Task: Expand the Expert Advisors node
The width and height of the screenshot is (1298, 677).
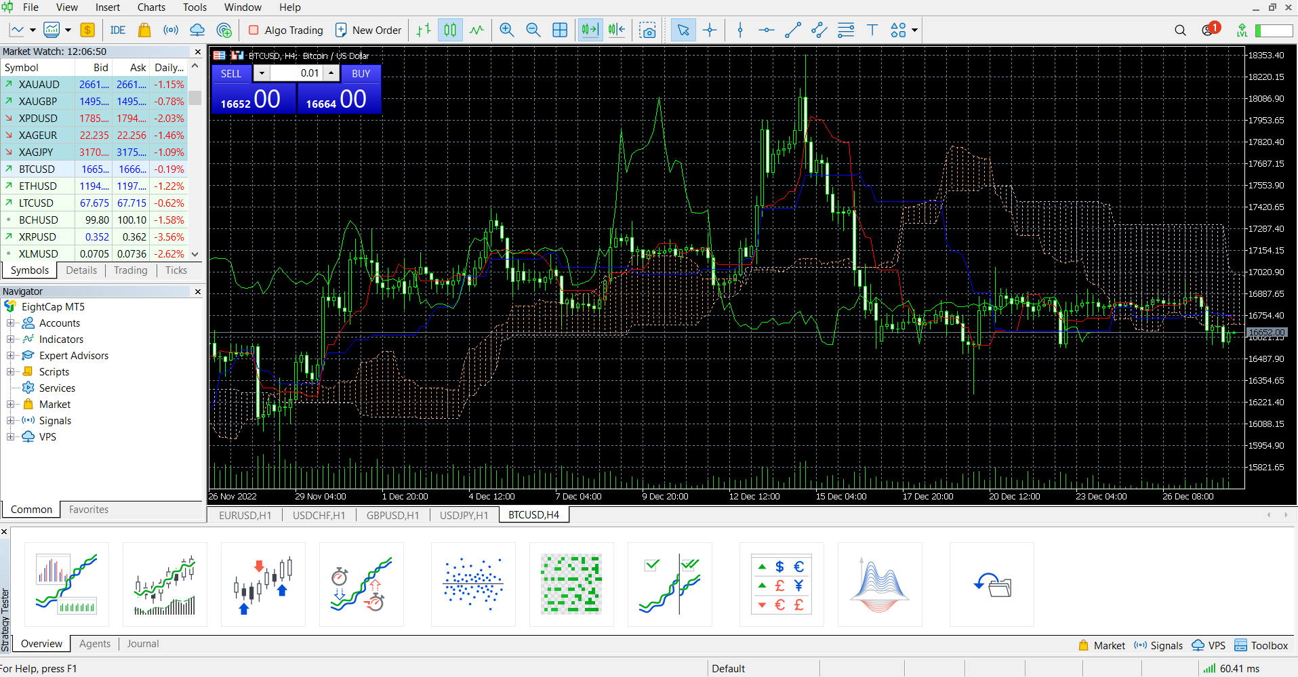Action: tap(10, 356)
